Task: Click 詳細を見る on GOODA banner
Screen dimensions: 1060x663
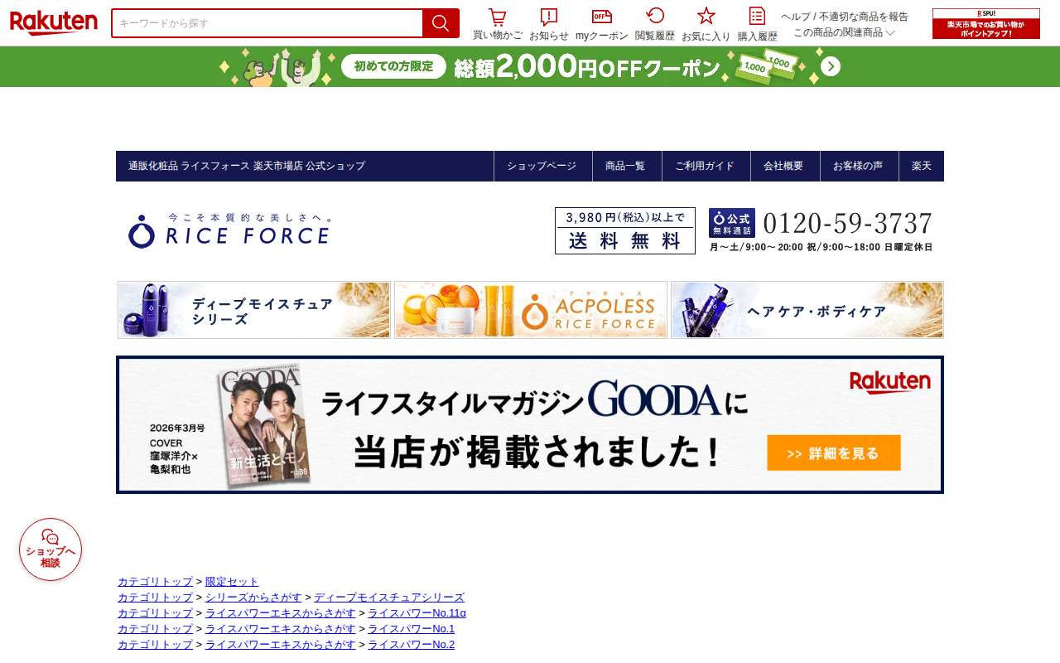Action: tap(833, 452)
